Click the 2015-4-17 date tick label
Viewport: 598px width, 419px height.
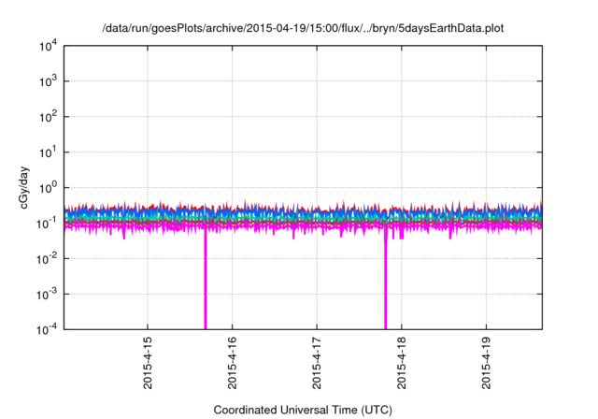pos(317,363)
